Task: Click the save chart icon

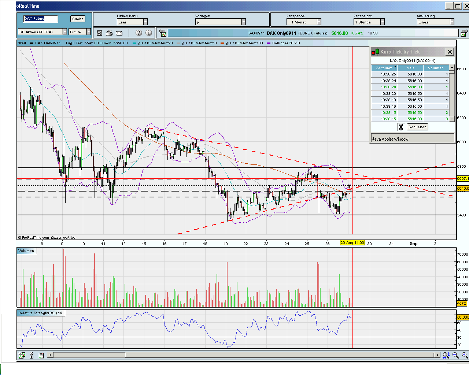Action: [x=99, y=33]
